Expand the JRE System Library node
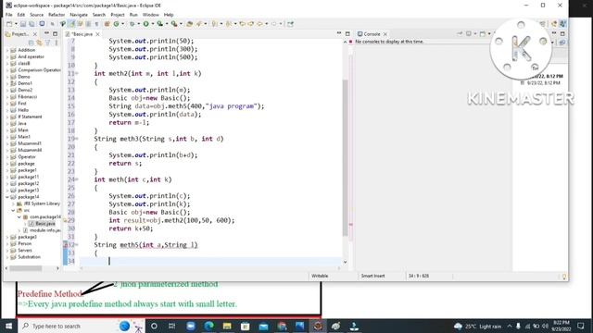This screenshot has height=333, width=593. tap(13, 203)
